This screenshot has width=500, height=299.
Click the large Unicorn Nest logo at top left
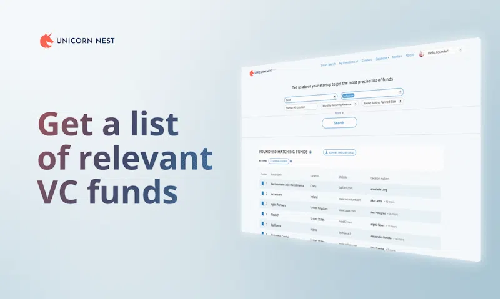tap(77, 41)
